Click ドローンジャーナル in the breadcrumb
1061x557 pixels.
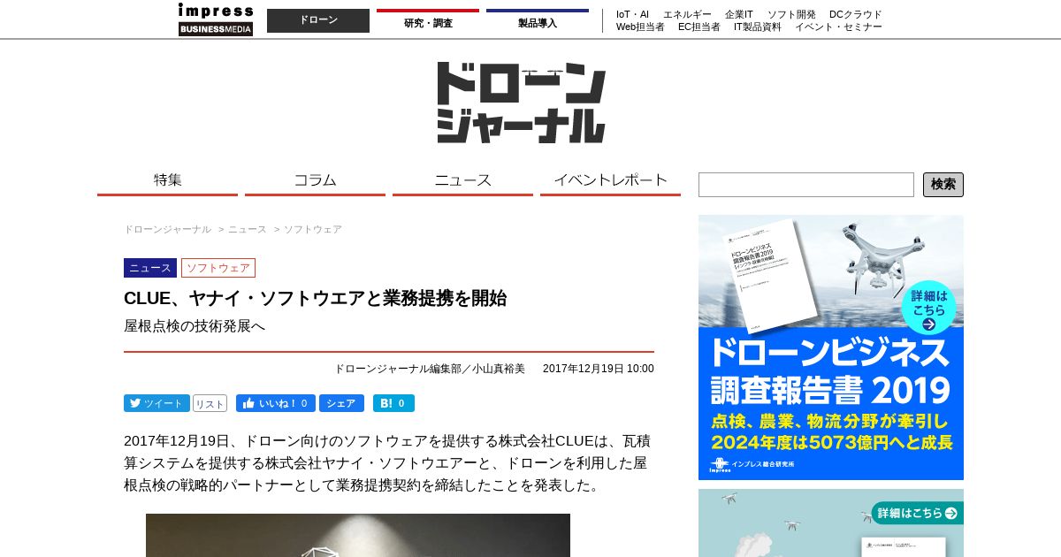pos(167,229)
